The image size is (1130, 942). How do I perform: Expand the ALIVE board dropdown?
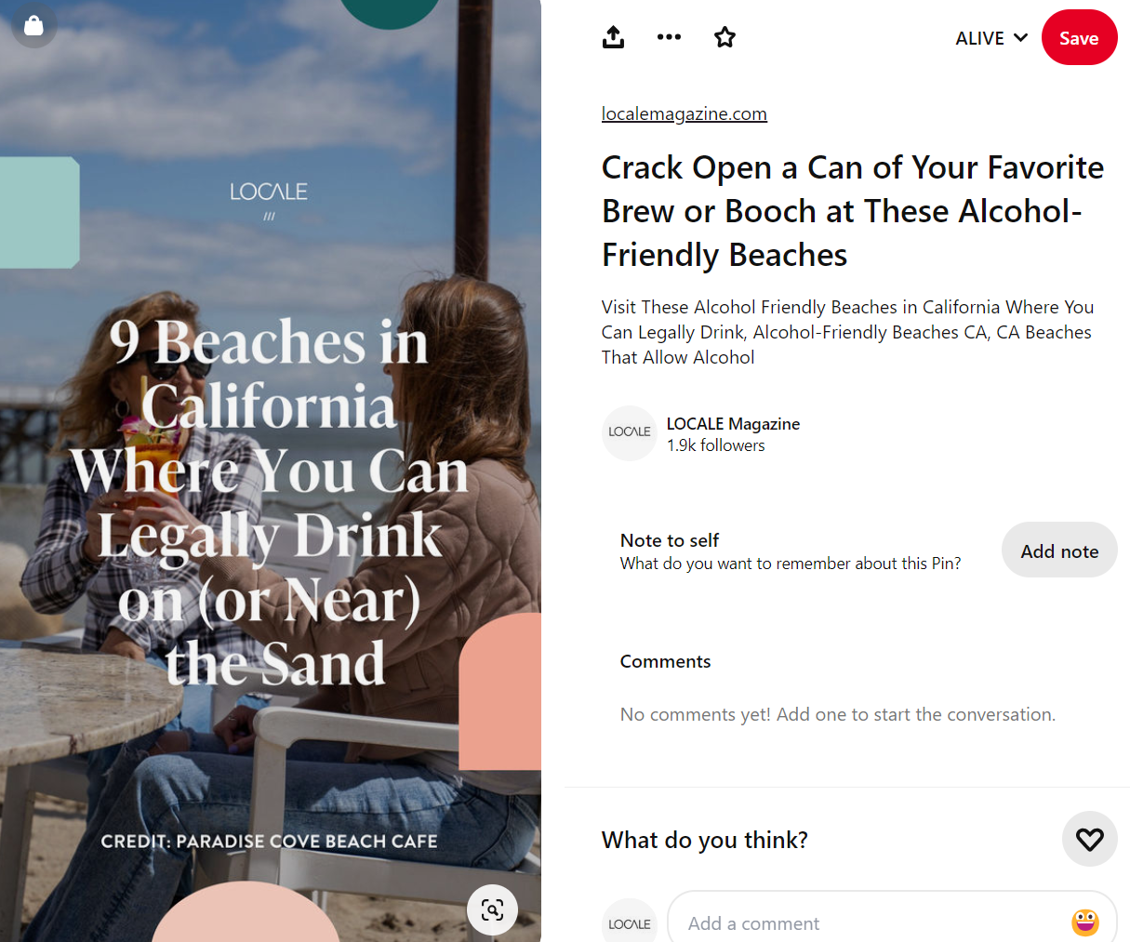click(991, 38)
